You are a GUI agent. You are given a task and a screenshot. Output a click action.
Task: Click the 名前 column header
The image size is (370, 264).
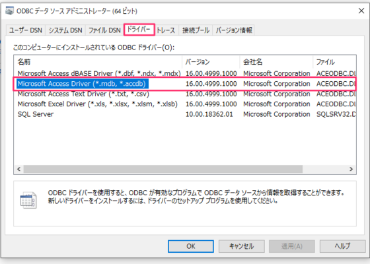pyautogui.click(x=98, y=62)
